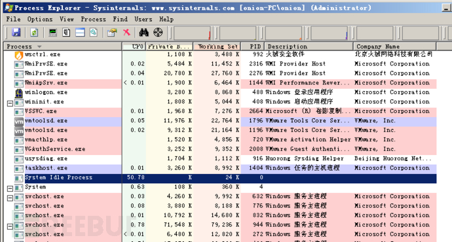452x242 pixels.
Task: Click the DLL/handle view toolbar icon
Action: pos(94,32)
